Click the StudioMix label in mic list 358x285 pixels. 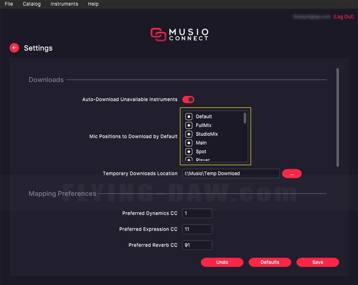click(207, 134)
